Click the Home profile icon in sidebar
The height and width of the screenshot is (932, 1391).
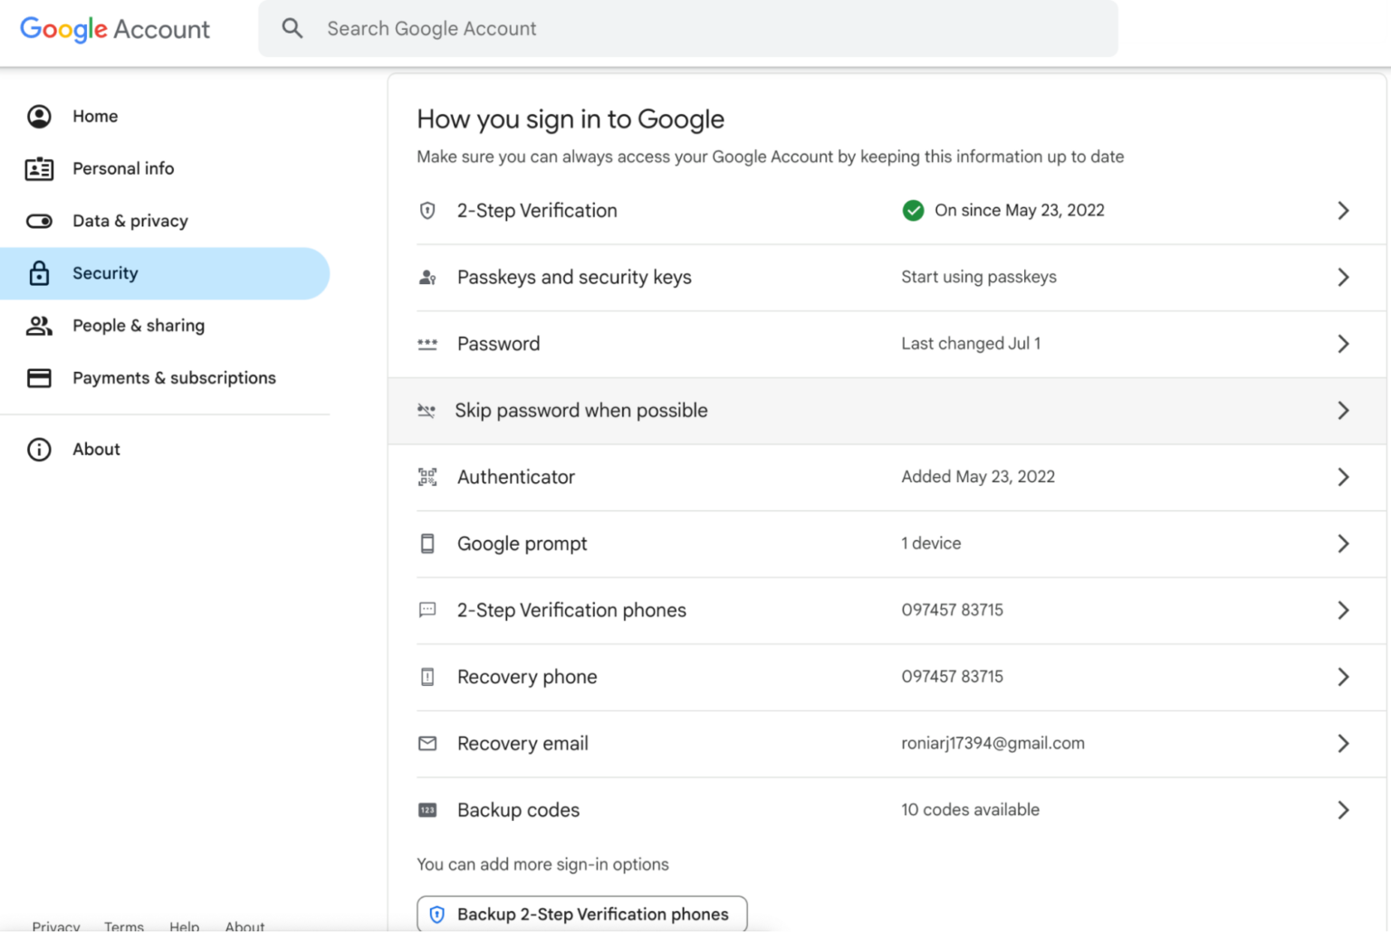(39, 116)
